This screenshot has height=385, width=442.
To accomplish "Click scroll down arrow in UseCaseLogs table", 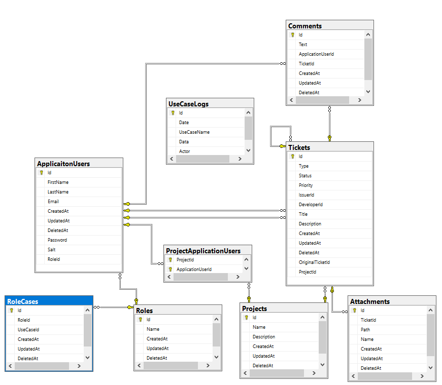I will click(x=248, y=150).
